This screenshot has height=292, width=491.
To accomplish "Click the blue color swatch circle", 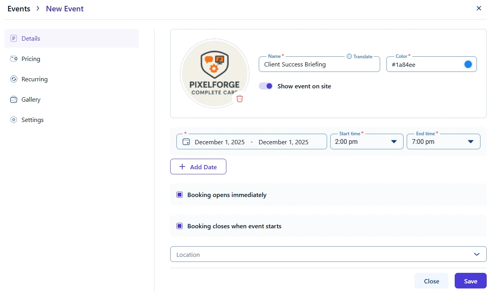I will pyautogui.click(x=468, y=64).
